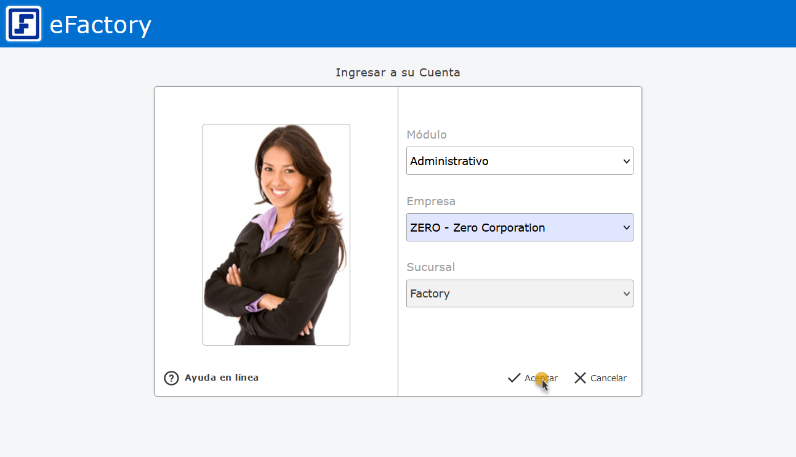Click the X icon beside Cancelar
796x457 pixels.
click(x=580, y=378)
